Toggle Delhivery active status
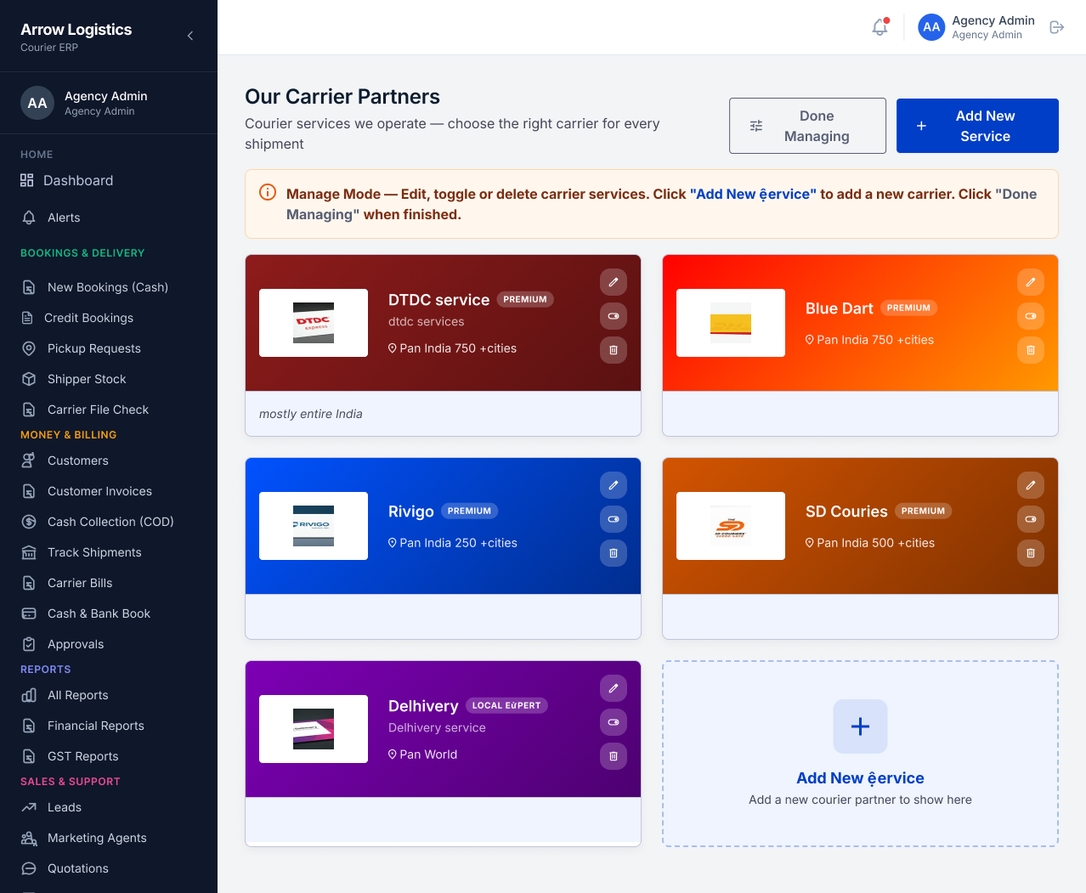 (x=614, y=722)
